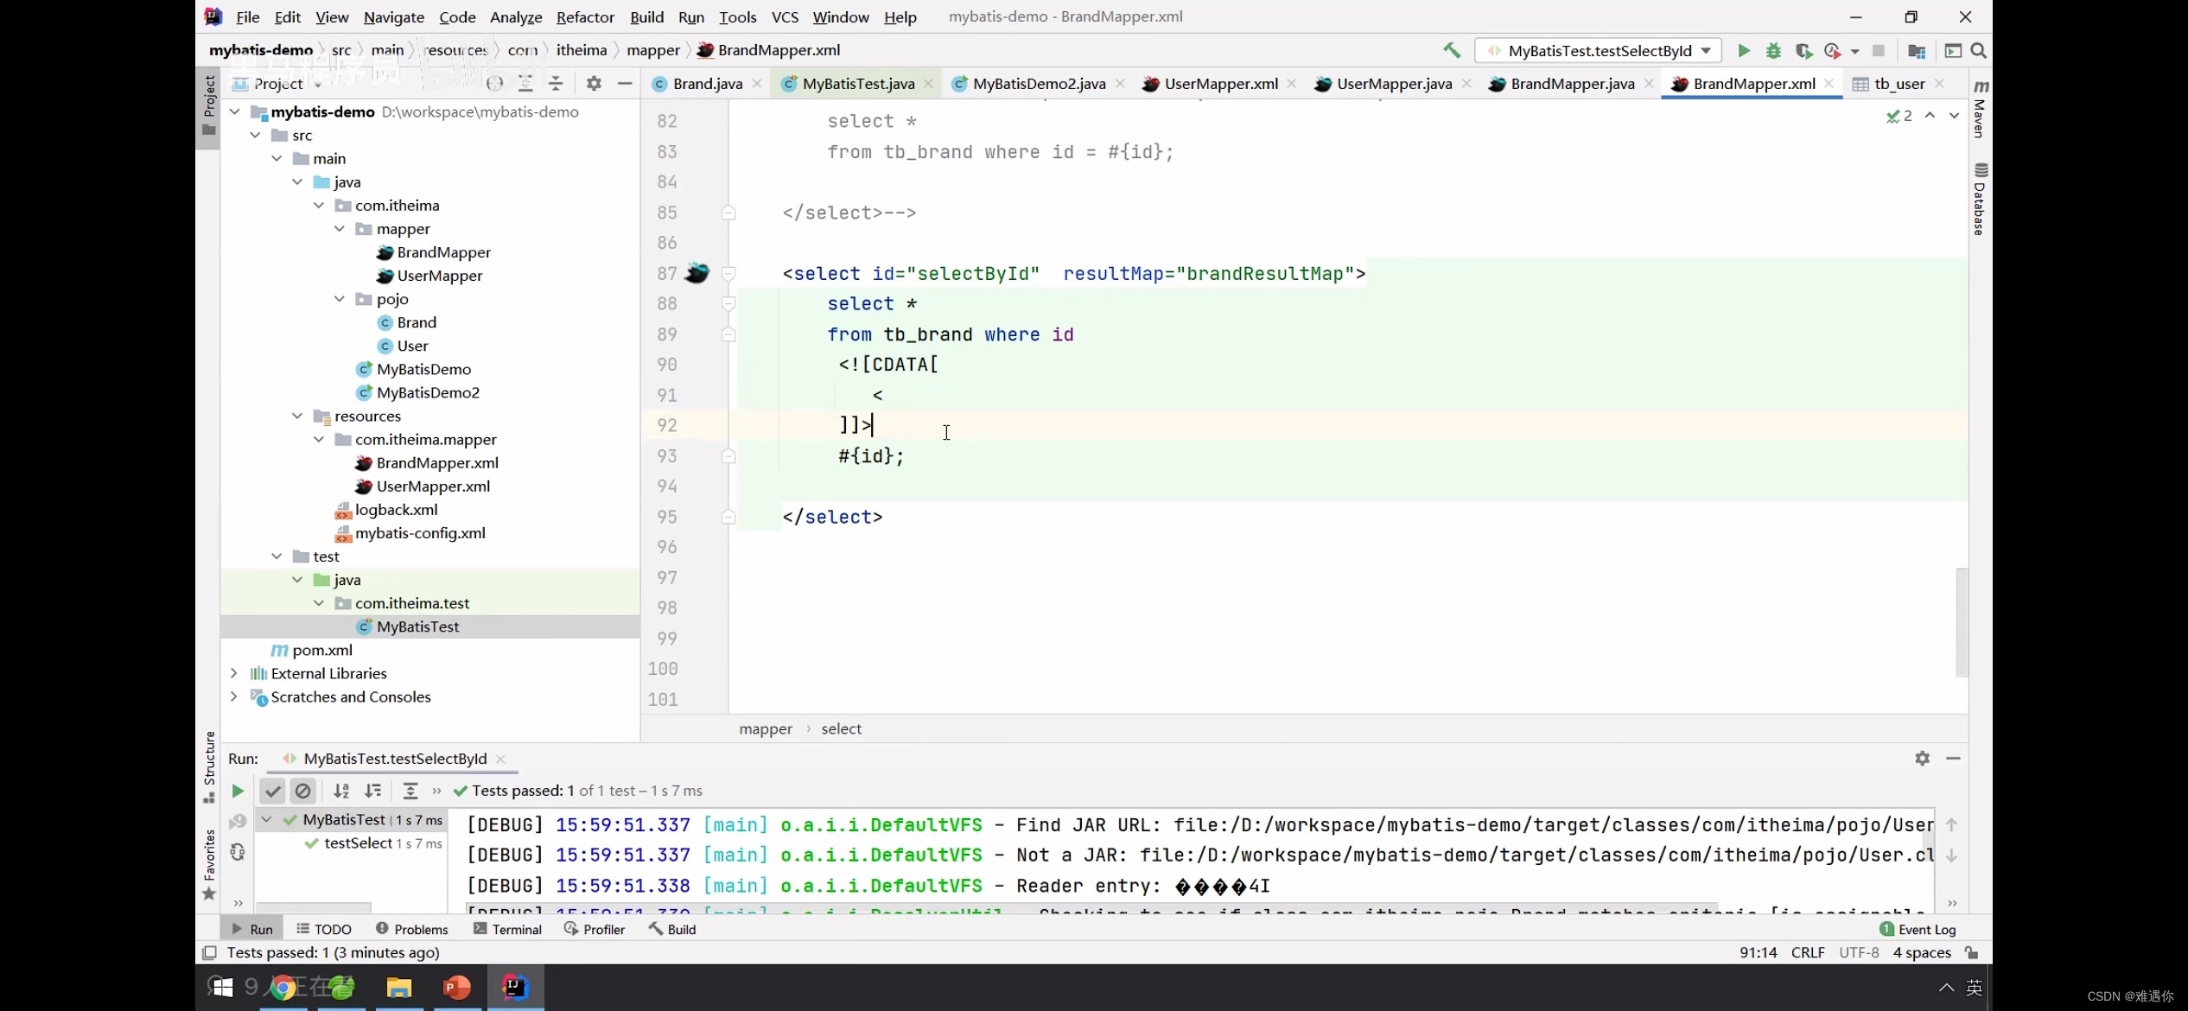Click the Stop process square icon
2188x1011 pixels.
point(1878,51)
